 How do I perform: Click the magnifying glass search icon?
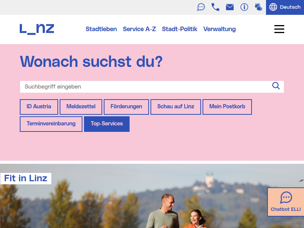pos(276,85)
